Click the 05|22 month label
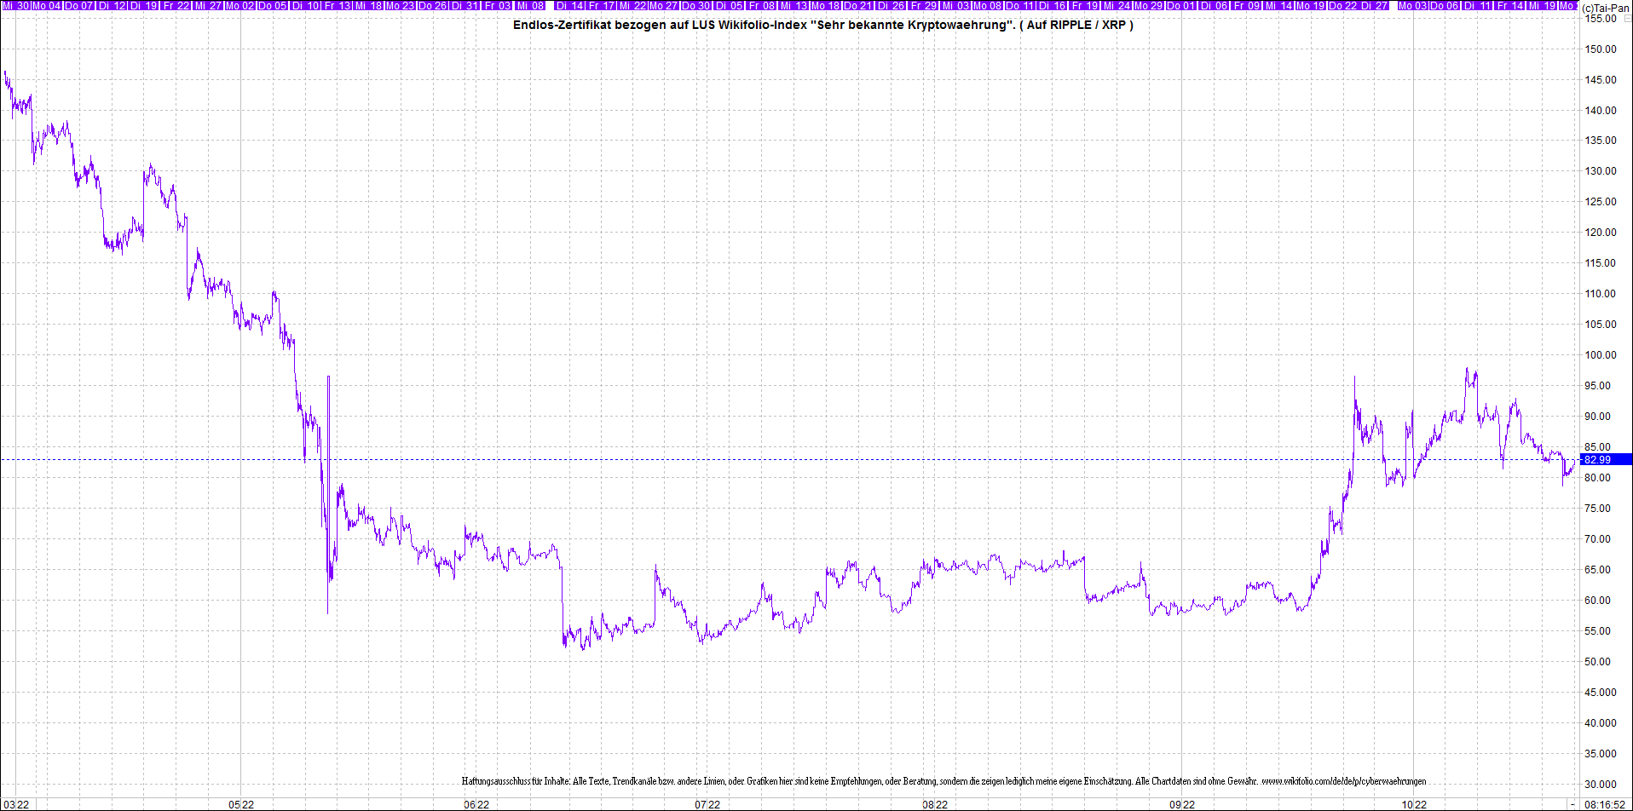This screenshot has width=1633, height=811. 241,804
